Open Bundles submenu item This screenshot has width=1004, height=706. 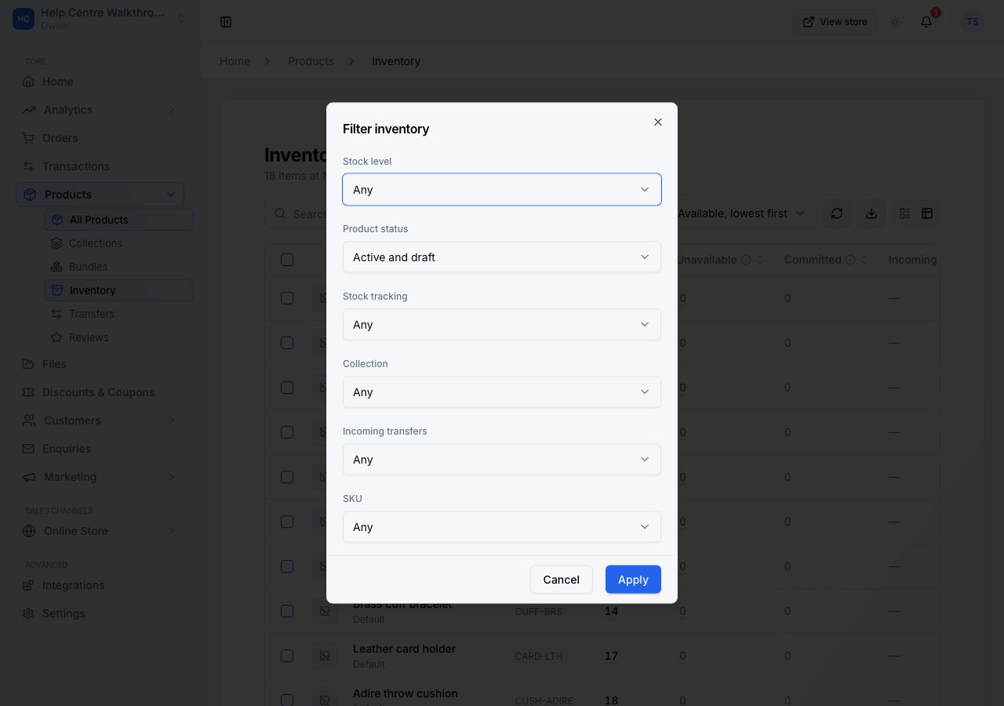click(118, 267)
